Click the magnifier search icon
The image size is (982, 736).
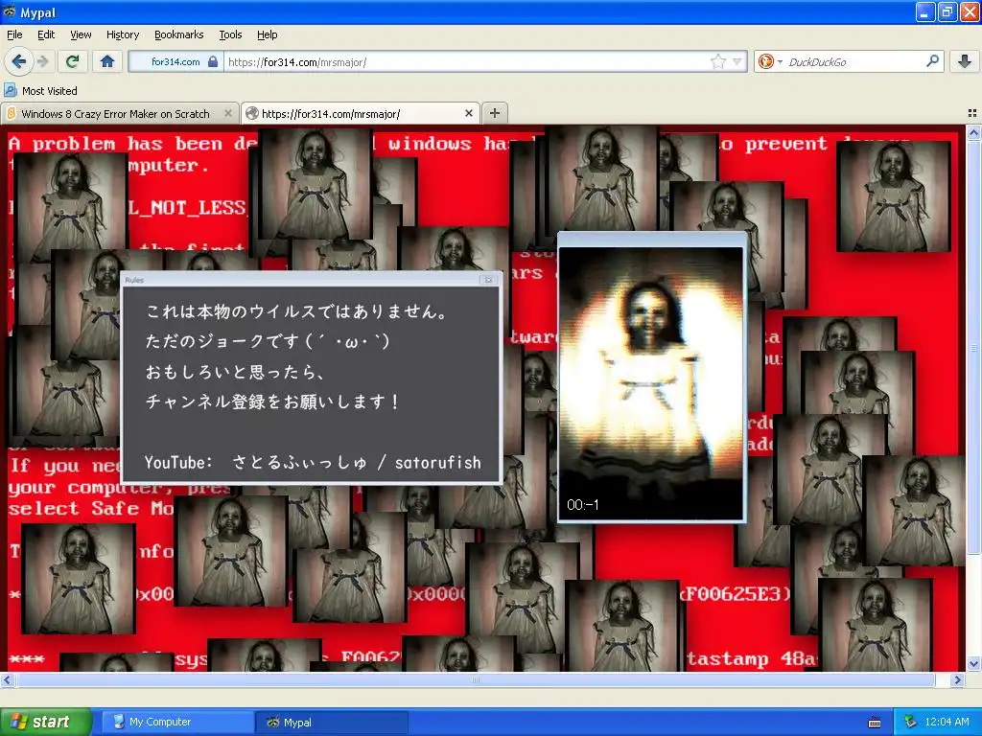[932, 61]
